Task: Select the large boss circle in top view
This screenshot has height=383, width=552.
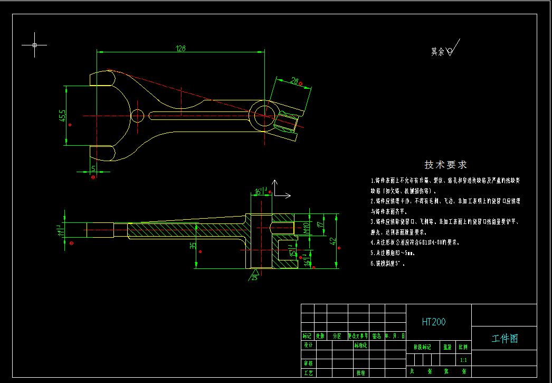Action: pos(263,115)
